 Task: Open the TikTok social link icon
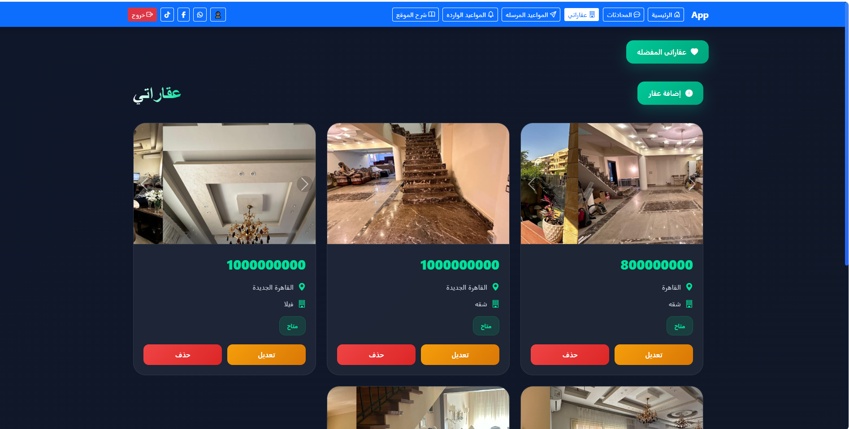(167, 15)
